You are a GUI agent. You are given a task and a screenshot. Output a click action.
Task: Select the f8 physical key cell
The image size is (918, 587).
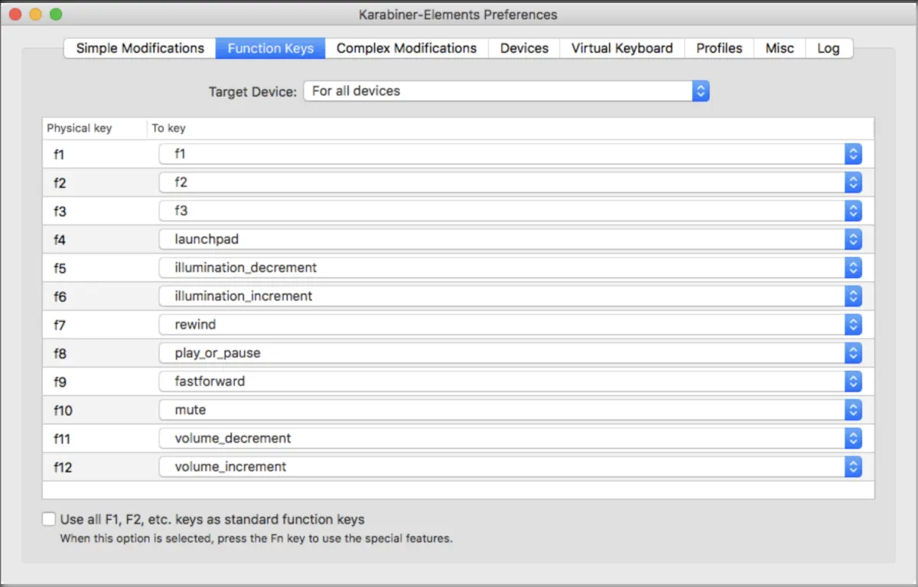pyautogui.click(x=95, y=353)
